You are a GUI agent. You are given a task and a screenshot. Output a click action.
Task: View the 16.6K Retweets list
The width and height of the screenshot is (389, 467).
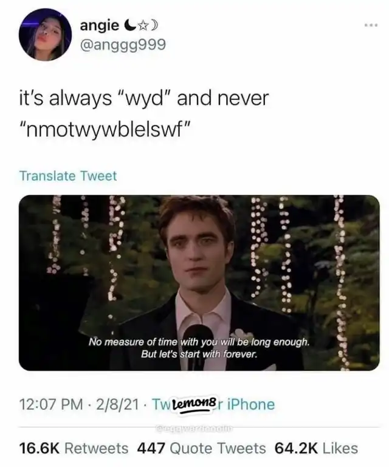pos(74,448)
